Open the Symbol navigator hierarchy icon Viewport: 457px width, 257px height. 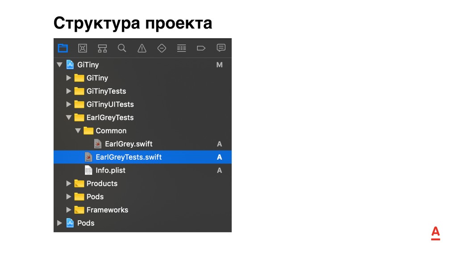pos(102,48)
